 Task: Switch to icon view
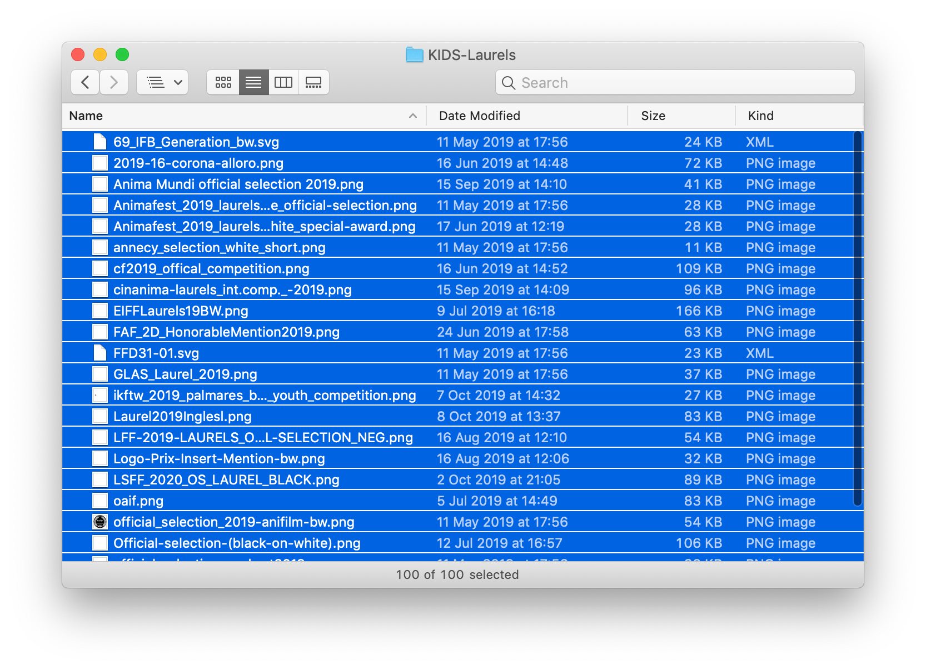223,82
